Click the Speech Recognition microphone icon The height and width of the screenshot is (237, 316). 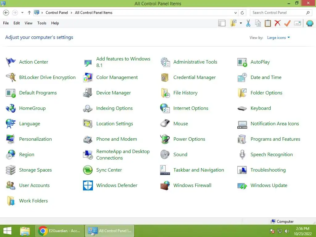[x=242, y=155]
